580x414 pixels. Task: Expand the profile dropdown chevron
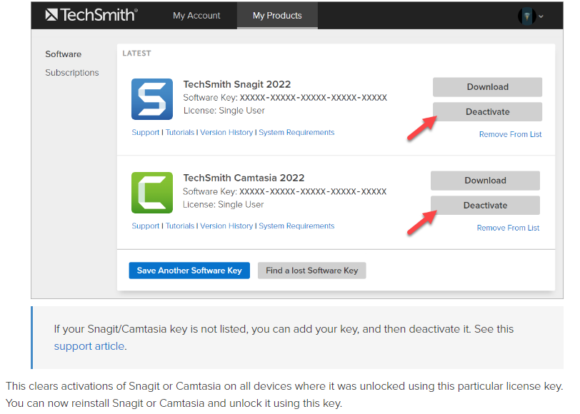(541, 16)
